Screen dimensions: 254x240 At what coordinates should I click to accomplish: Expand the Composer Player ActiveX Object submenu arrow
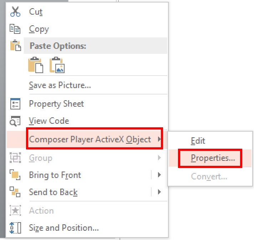[x=159, y=139]
